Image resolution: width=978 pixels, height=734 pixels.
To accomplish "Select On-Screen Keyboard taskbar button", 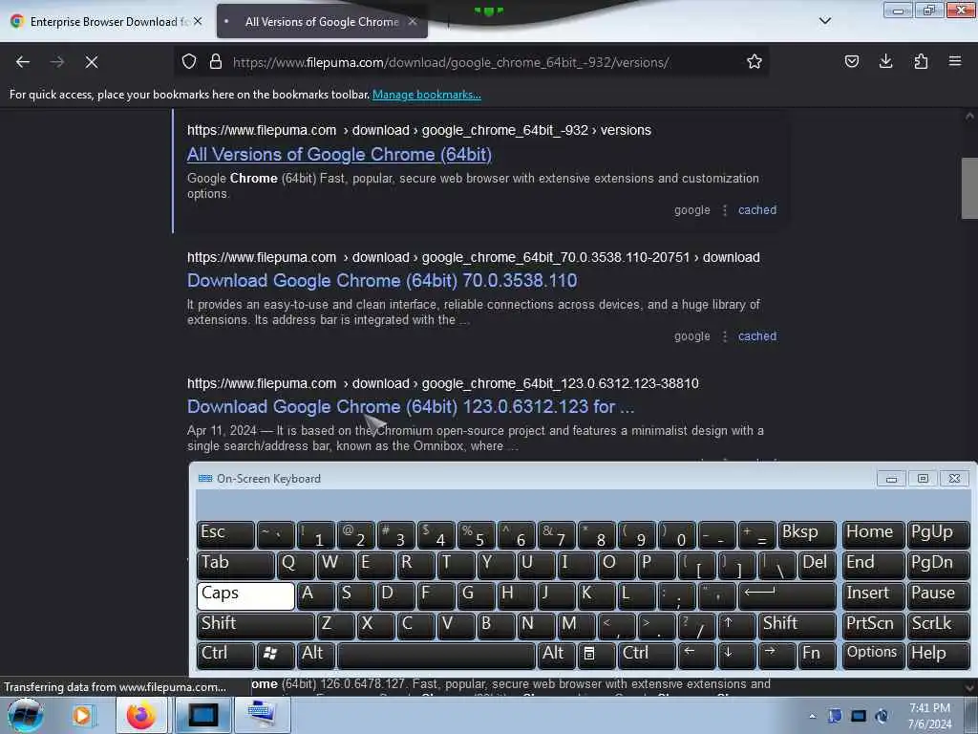I will [x=262, y=715].
